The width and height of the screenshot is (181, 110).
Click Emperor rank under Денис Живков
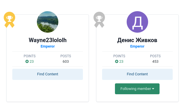tap(137, 46)
